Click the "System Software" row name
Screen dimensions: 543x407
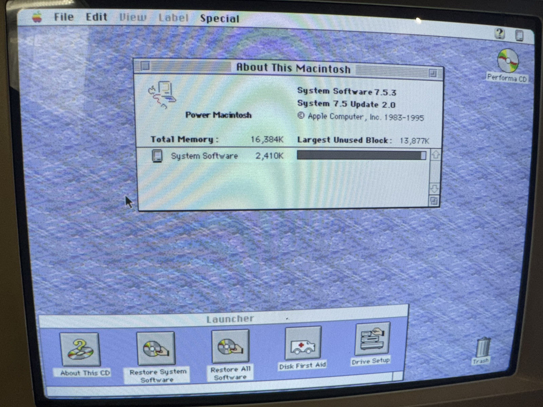click(204, 156)
